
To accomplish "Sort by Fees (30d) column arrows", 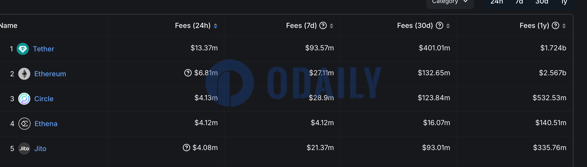I will pyautogui.click(x=448, y=26).
